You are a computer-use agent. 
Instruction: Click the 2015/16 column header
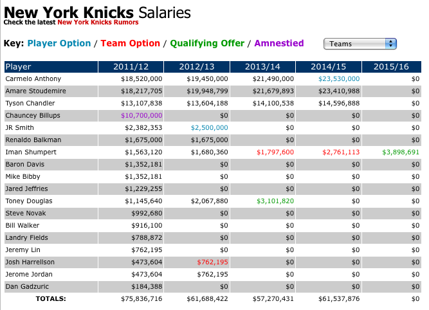click(x=392, y=67)
